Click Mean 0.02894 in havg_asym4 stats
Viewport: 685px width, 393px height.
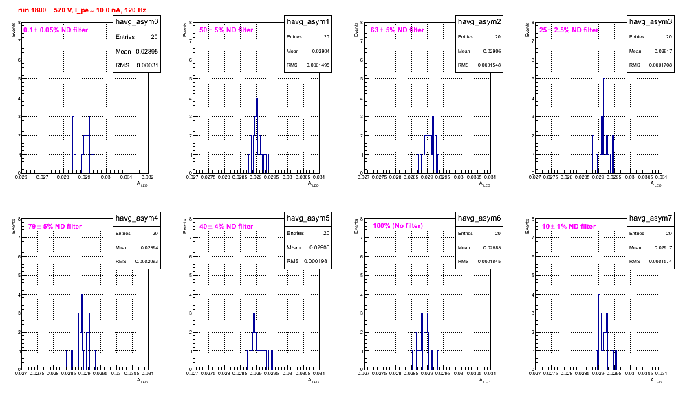click(x=137, y=247)
